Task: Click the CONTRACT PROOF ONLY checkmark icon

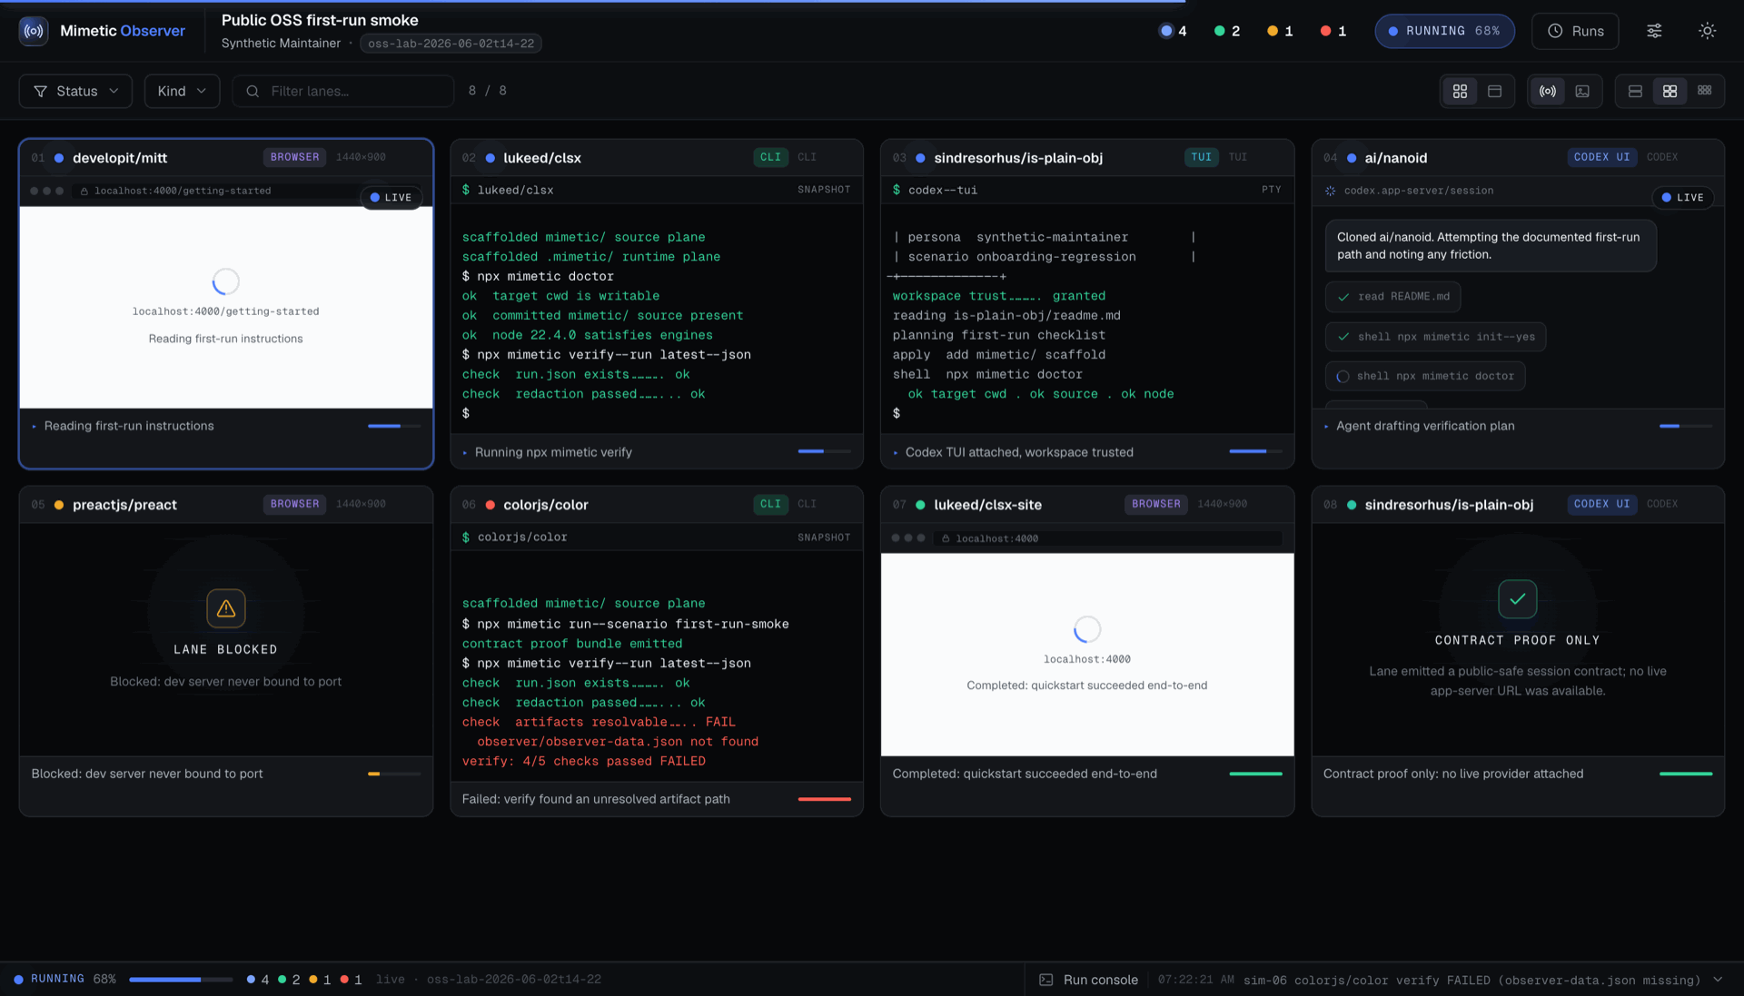Action: [x=1518, y=599]
